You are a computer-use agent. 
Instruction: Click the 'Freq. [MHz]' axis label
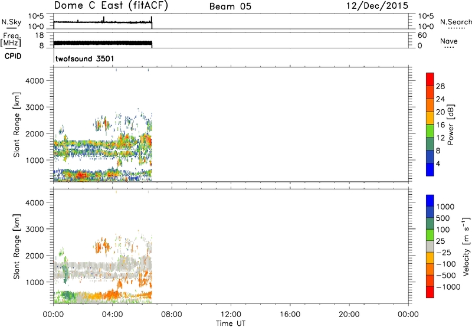[11, 40]
